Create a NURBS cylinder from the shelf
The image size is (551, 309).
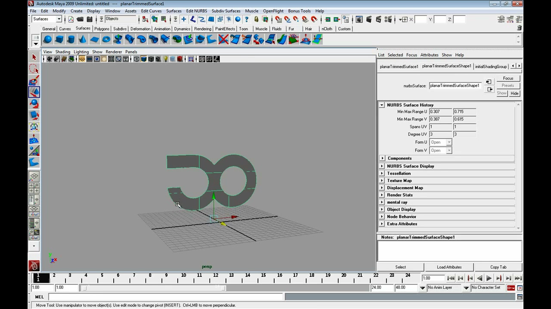(x=71, y=39)
